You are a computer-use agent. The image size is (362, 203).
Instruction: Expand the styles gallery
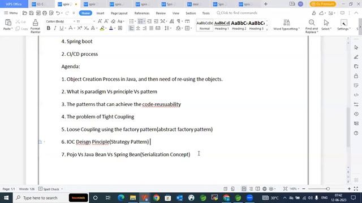[267, 29]
